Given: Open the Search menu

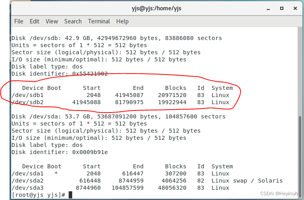Looking at the screenshot, I should tap(73, 21).
